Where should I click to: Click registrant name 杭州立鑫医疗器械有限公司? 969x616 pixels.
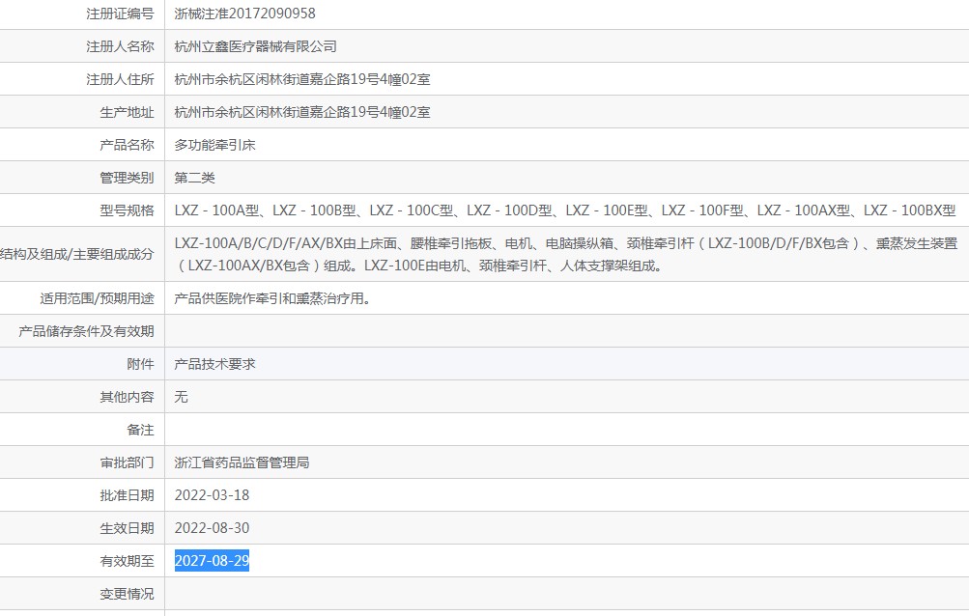255,46
